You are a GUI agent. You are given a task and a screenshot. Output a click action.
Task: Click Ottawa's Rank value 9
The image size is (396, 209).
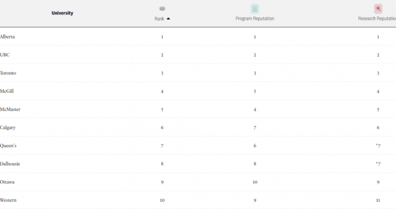tap(162, 182)
